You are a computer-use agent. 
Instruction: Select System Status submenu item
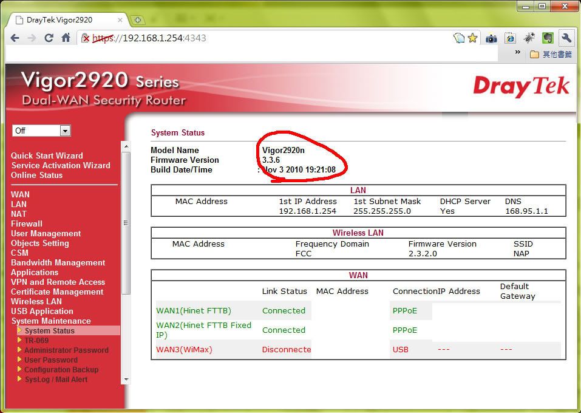pos(50,330)
